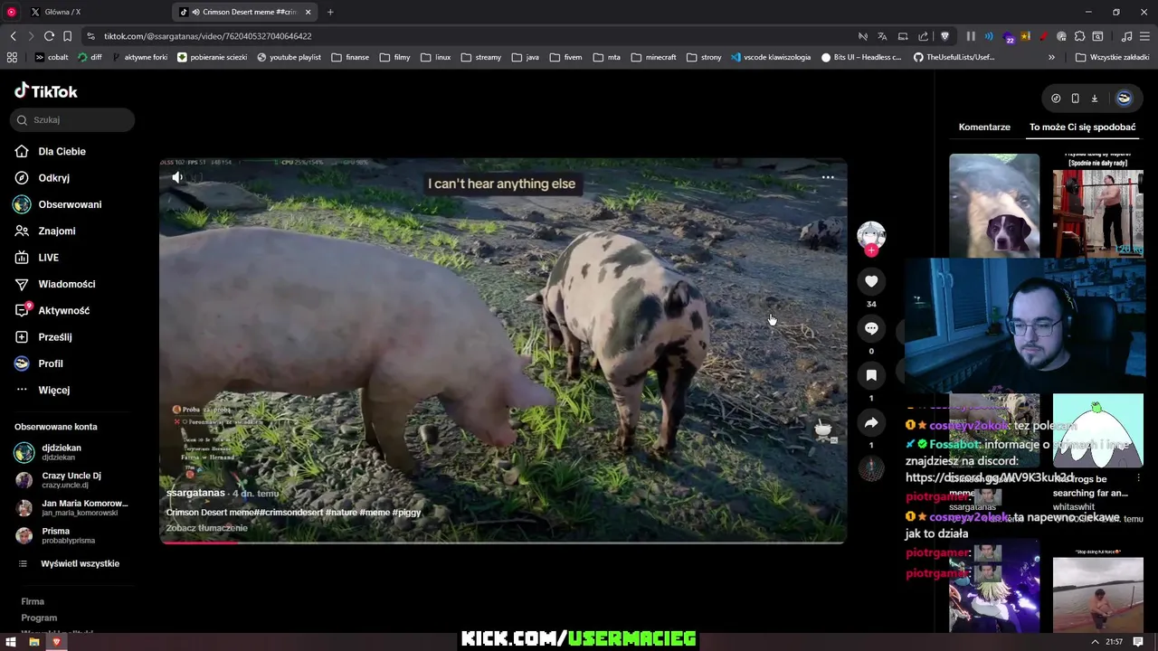Click Zobacz tłumaczenie under the caption
Viewport: 1158px width, 651px height.
(206, 528)
